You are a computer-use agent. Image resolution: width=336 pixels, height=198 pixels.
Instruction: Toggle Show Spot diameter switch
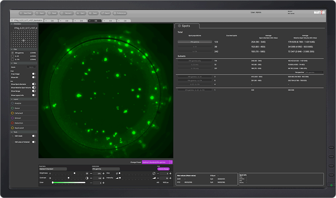34,84
